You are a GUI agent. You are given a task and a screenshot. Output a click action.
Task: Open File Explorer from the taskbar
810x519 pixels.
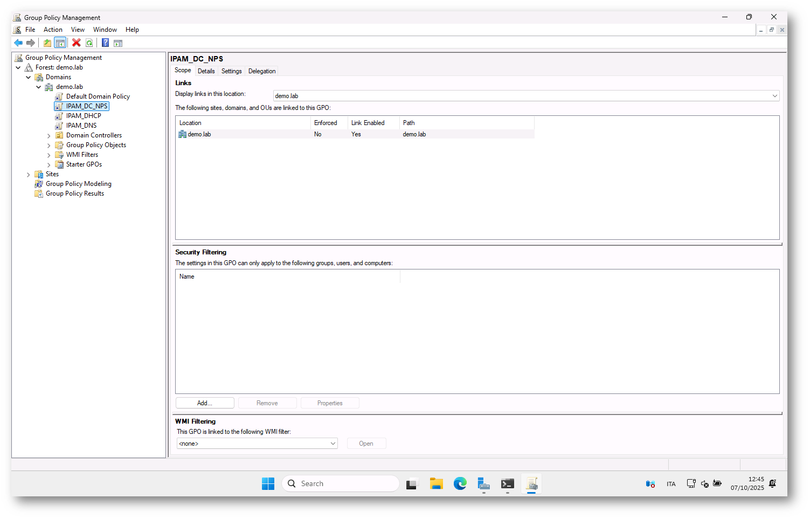436,484
